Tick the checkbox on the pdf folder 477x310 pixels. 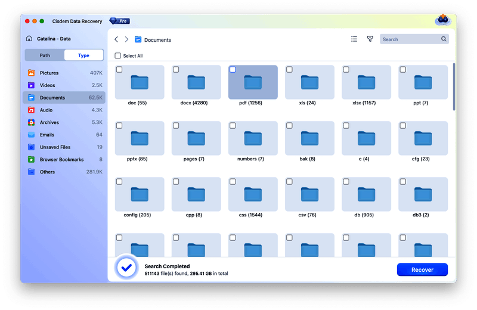point(233,70)
